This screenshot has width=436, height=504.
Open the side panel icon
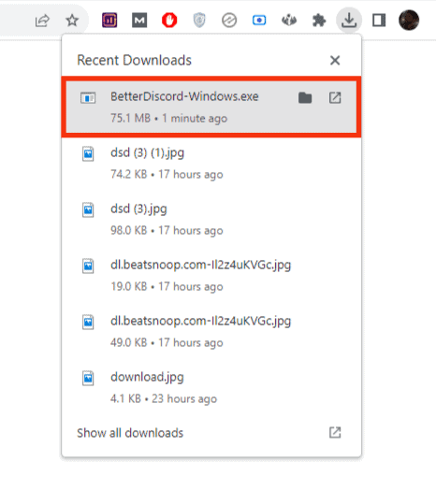[379, 21]
